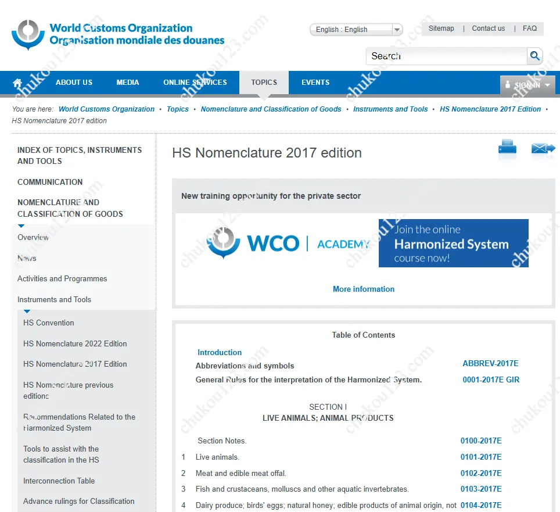560x512 pixels.
Task: Click the Sitemap link
Action: pyautogui.click(x=441, y=28)
